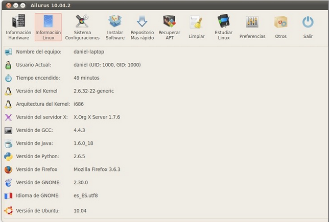Click the penguin icon beside Arquitectura del Kernel

pyautogui.click(x=8, y=104)
